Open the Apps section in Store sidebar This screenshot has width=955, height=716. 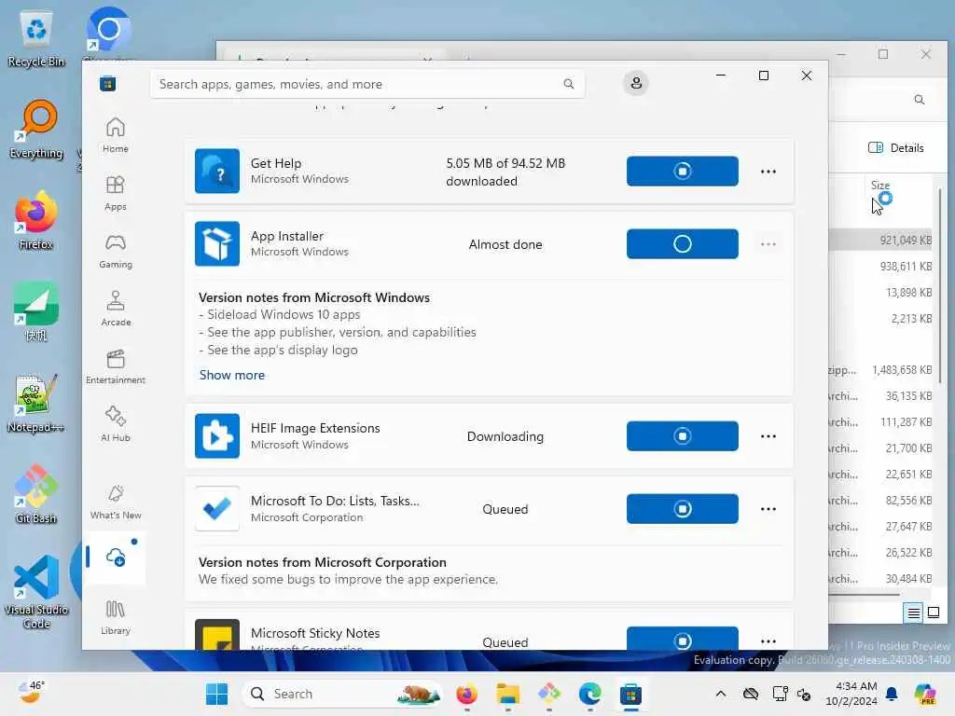pos(115,193)
